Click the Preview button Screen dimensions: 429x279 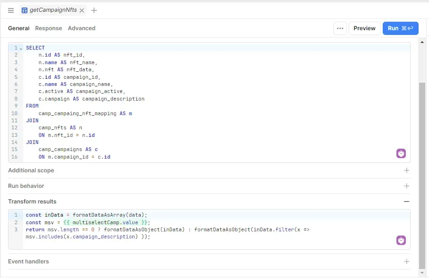tap(364, 28)
